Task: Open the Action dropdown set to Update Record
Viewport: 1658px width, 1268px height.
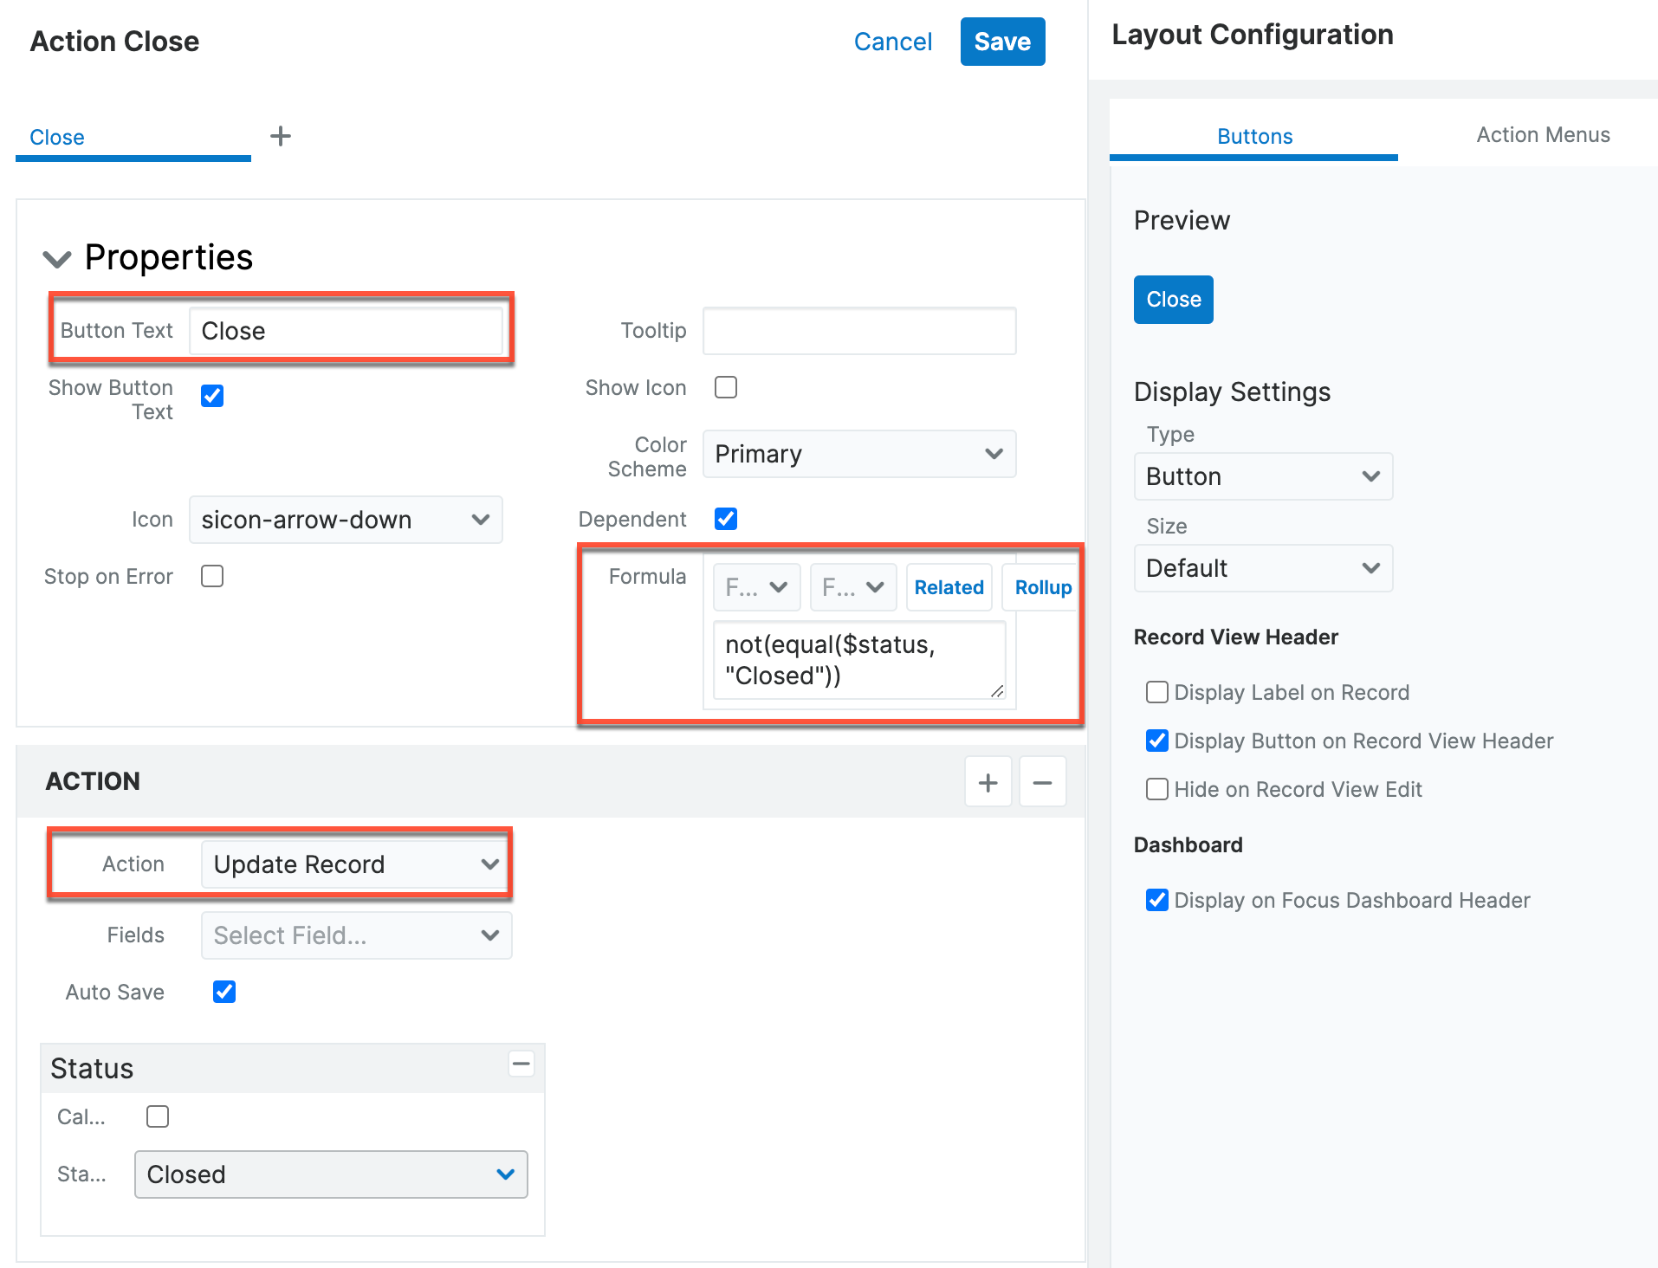Action: tap(356, 864)
